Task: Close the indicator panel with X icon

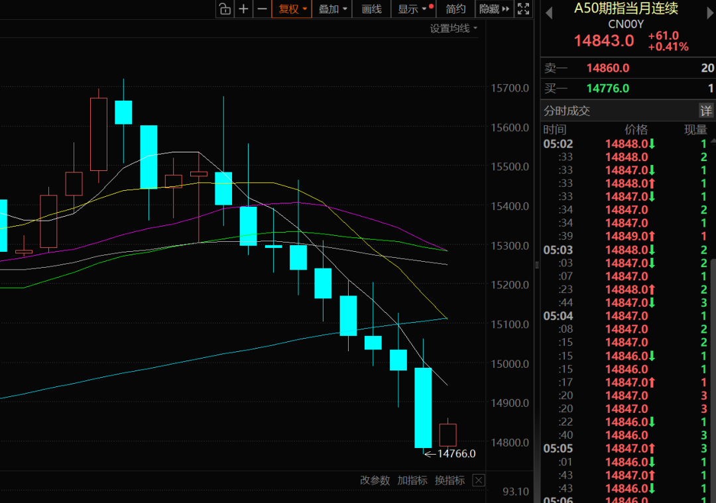Action: point(479,480)
